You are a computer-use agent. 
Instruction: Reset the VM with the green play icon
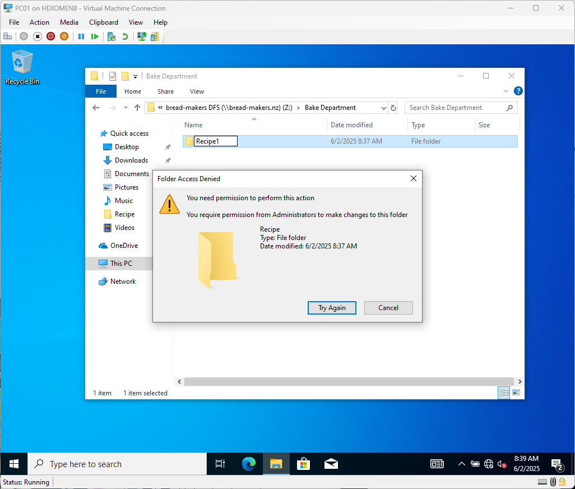[x=95, y=36]
